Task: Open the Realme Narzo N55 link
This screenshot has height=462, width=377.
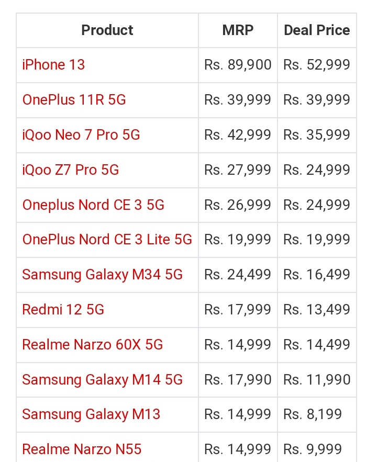Action: (82, 449)
